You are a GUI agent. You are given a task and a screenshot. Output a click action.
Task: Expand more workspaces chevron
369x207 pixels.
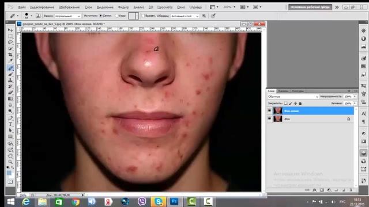(x=337, y=7)
